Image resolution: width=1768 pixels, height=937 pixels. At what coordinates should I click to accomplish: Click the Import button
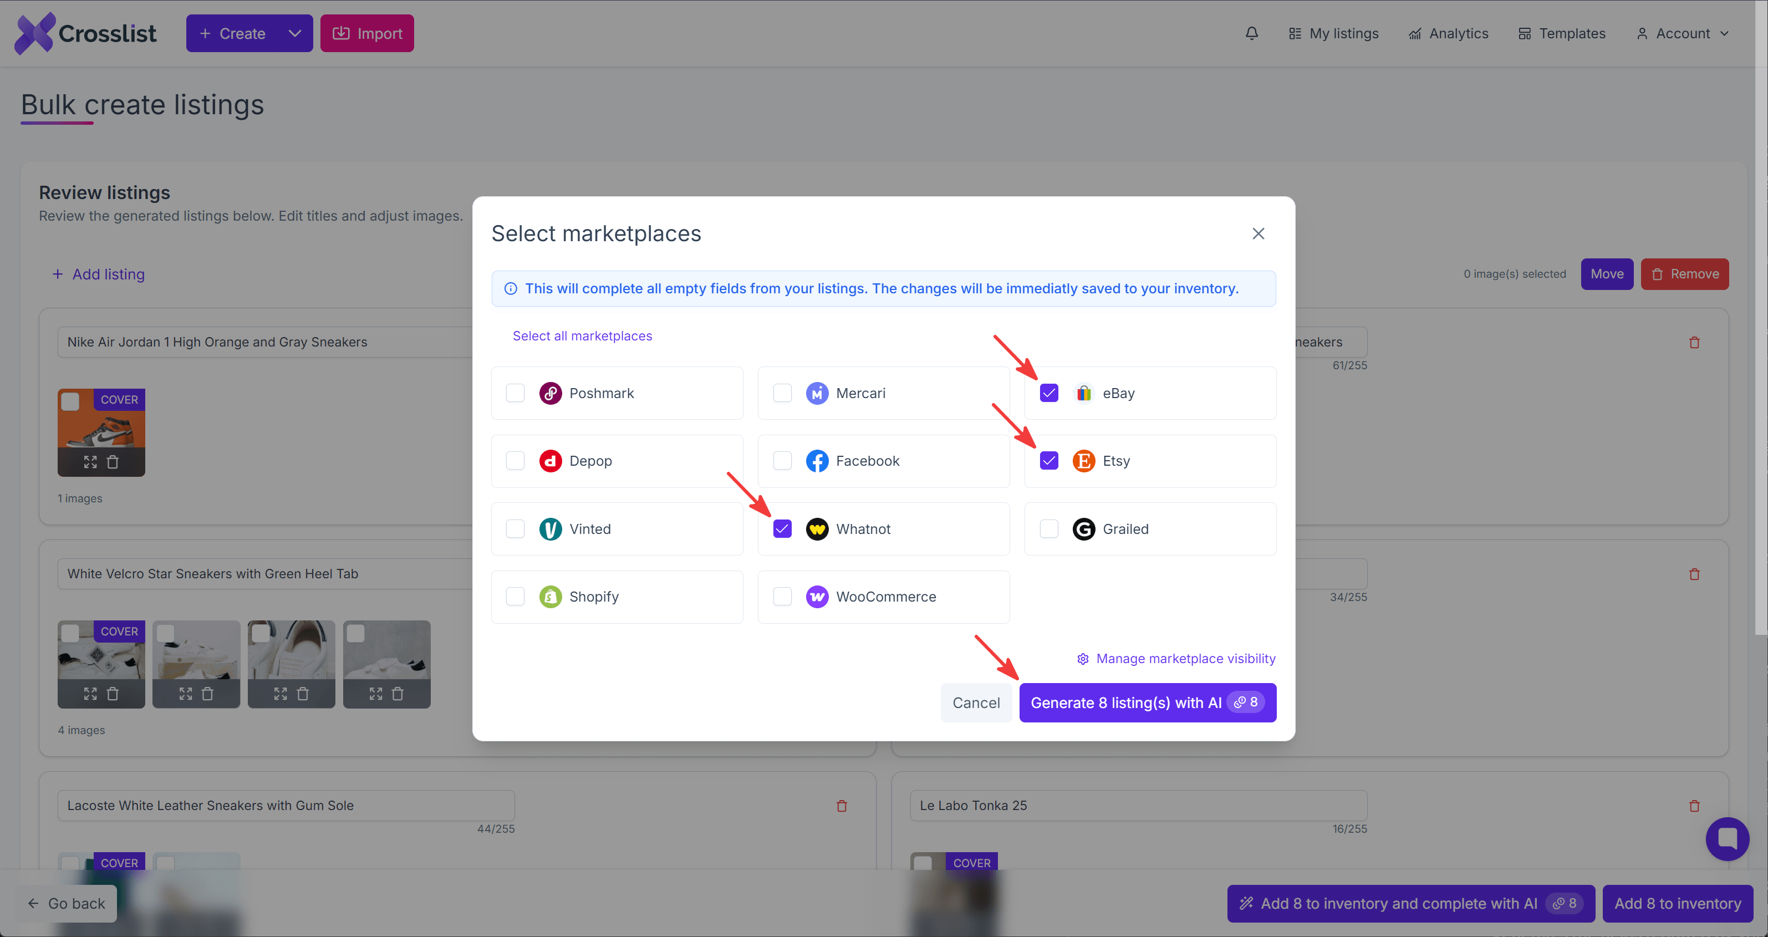366,33
